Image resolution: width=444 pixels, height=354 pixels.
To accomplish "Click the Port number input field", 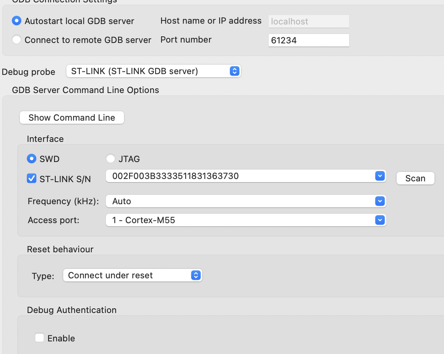I will (308, 40).
